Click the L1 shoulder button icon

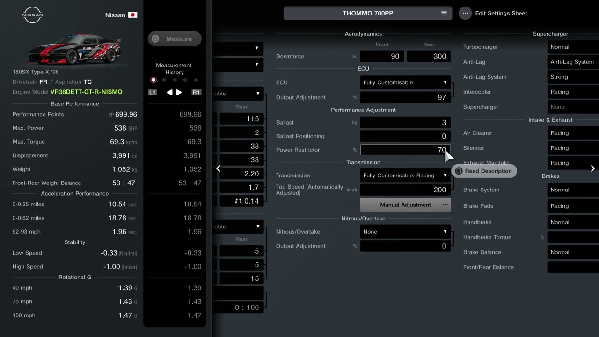click(x=152, y=92)
